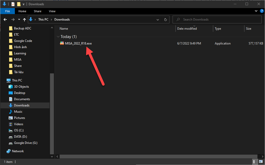Select the file name MISA_2022_R18.exe
265x165 pixels.
(x=78, y=43)
